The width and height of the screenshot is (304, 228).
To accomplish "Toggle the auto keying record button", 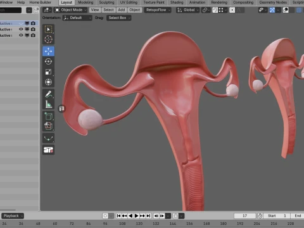I will [105, 216].
